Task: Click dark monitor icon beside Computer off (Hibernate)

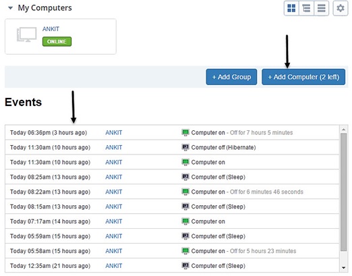Action: 185,147
